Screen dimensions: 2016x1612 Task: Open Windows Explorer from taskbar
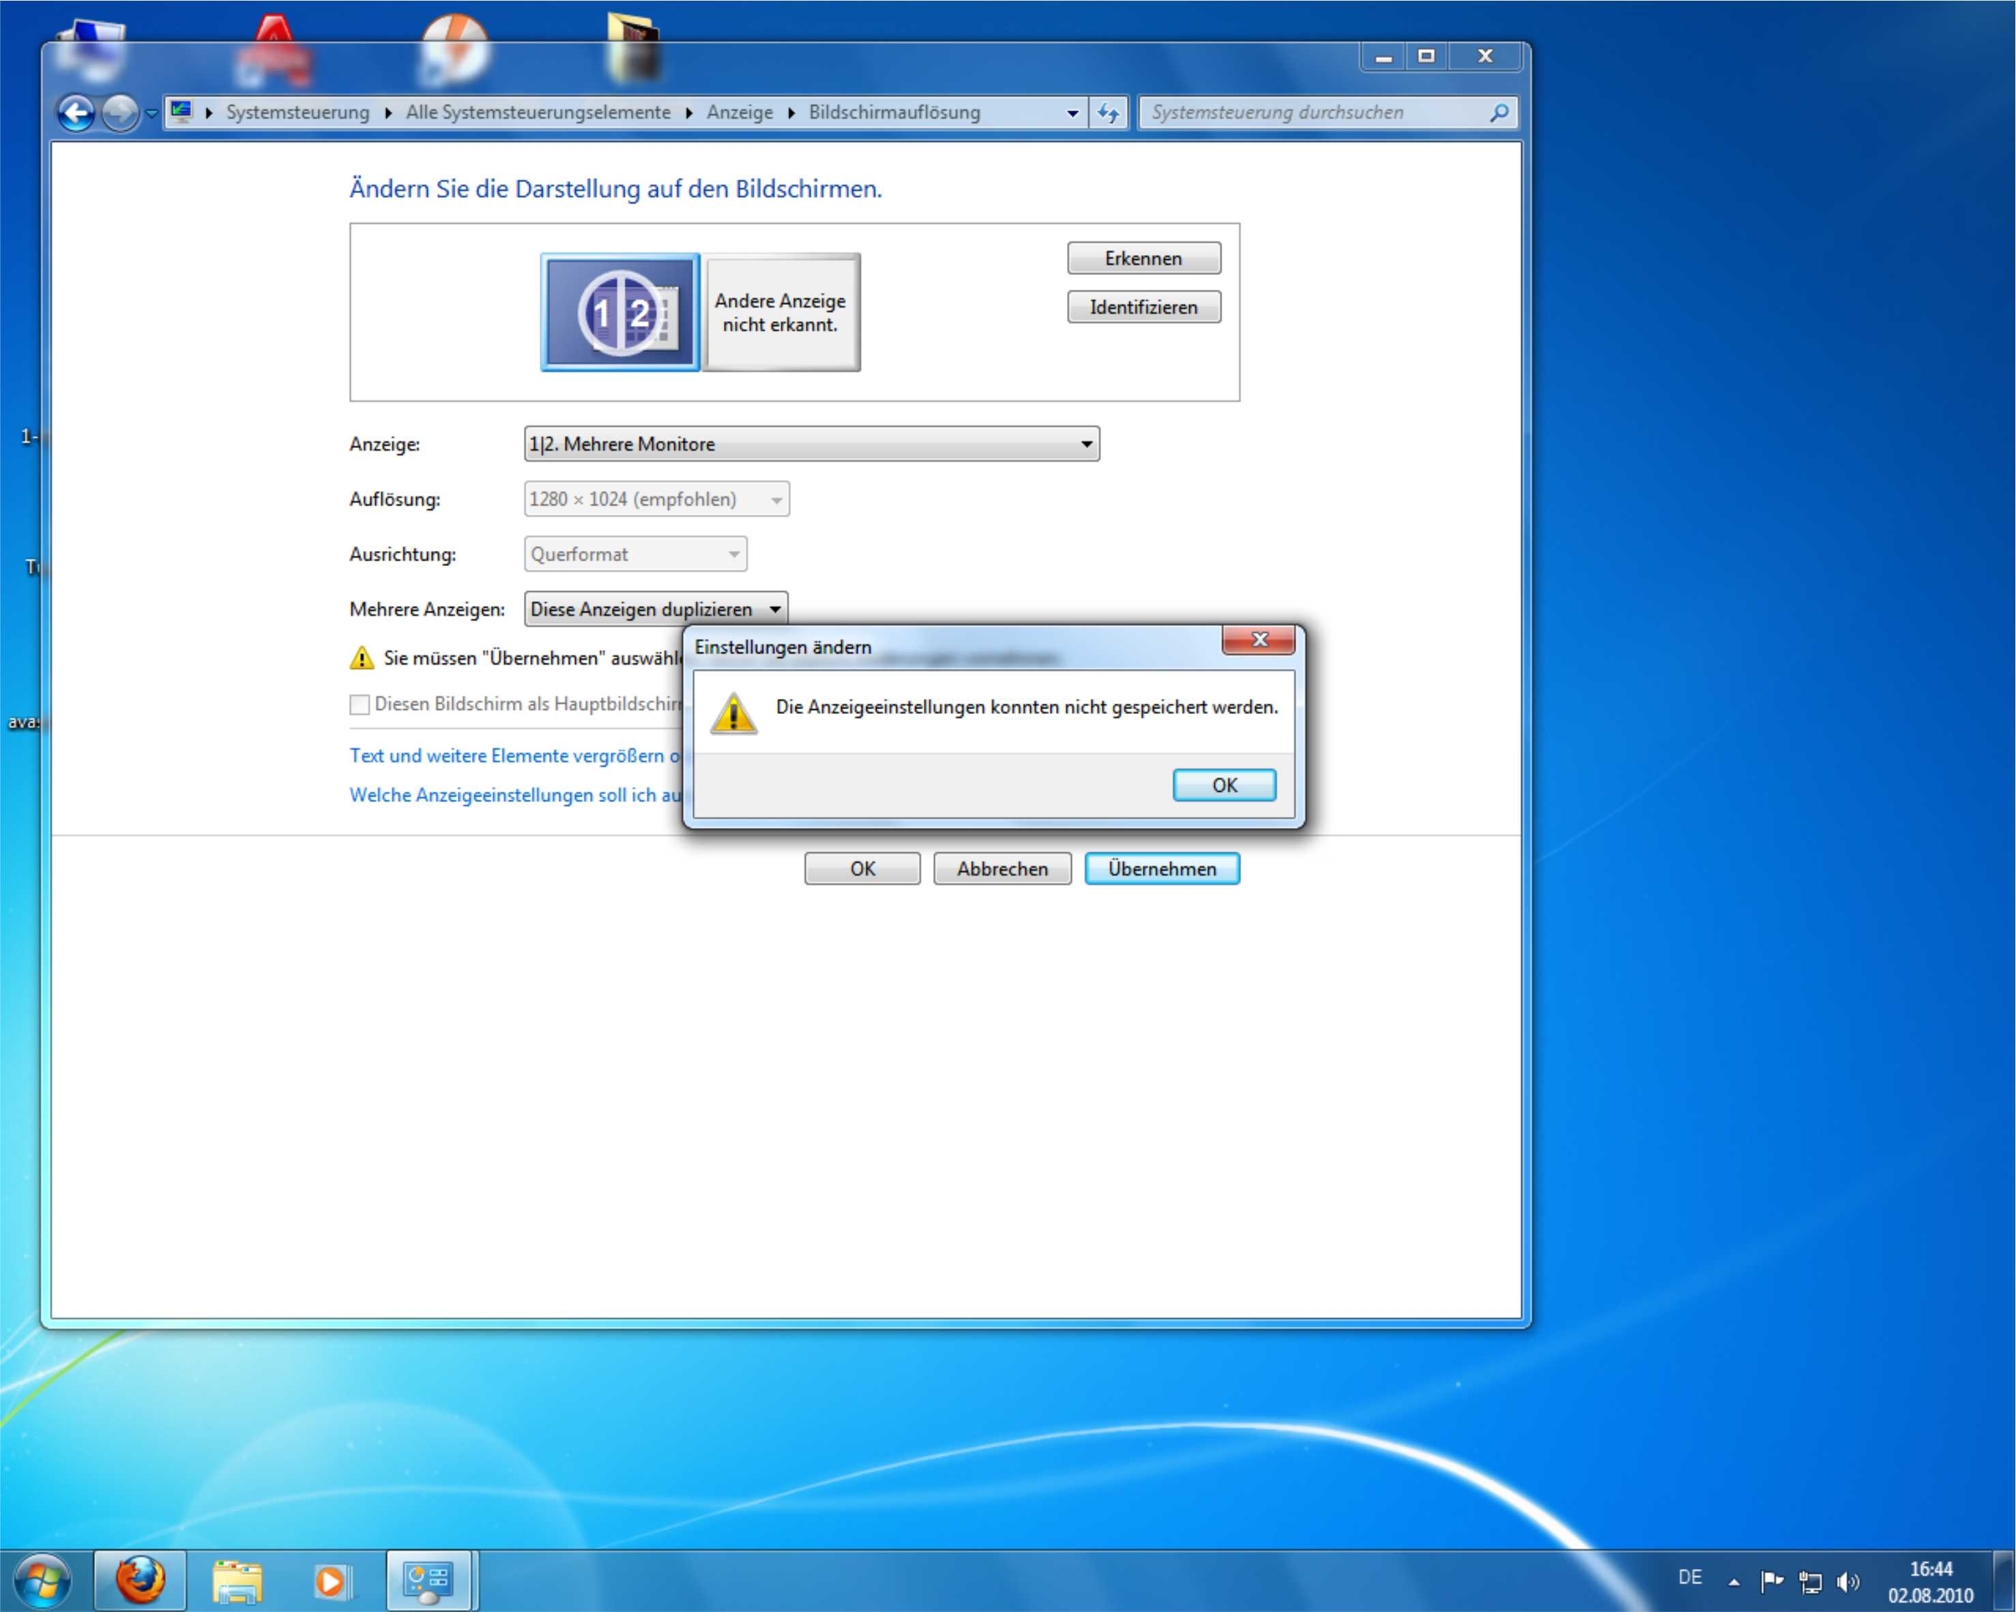[237, 1580]
